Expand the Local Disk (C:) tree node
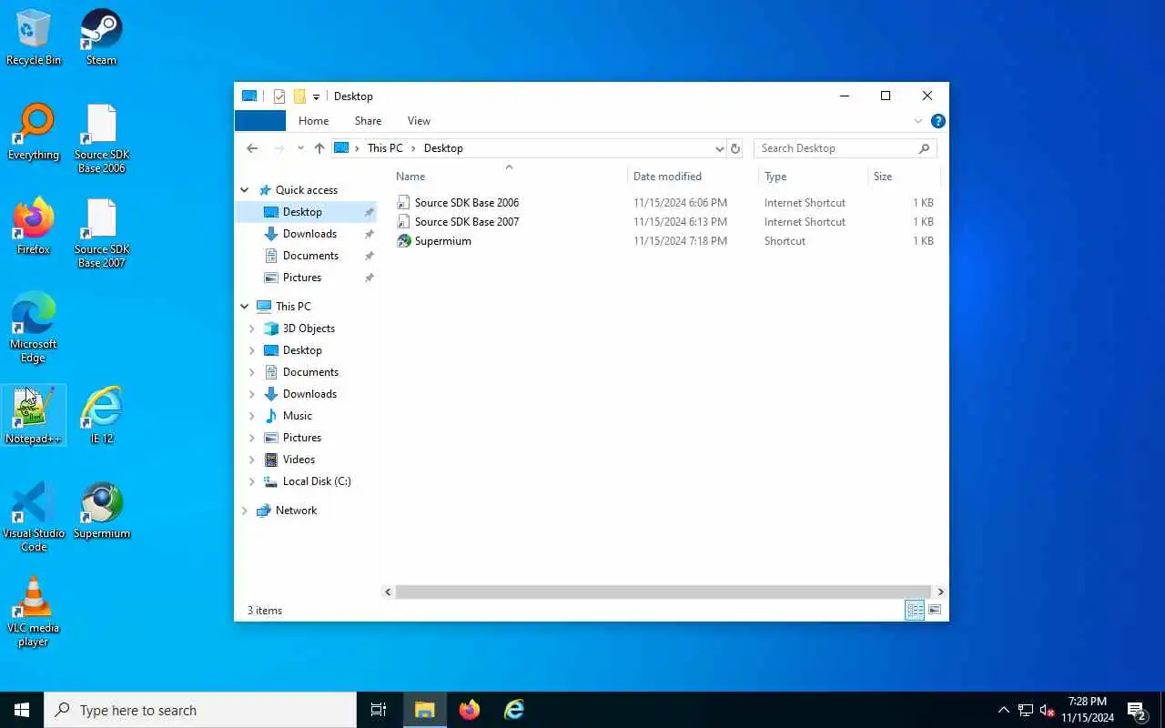1165x728 pixels. coord(252,481)
